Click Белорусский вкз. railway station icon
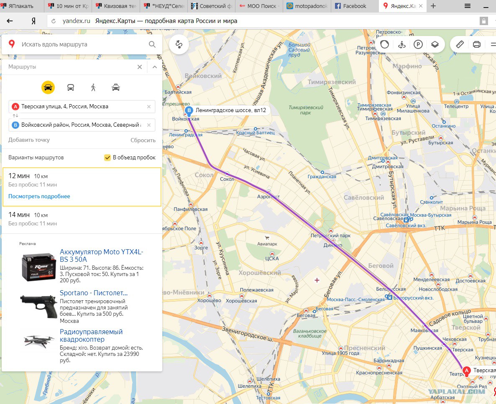Viewport: 496px width, 404px height. (390, 297)
